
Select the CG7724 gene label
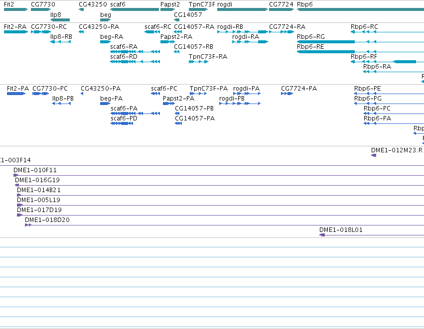(281, 4)
